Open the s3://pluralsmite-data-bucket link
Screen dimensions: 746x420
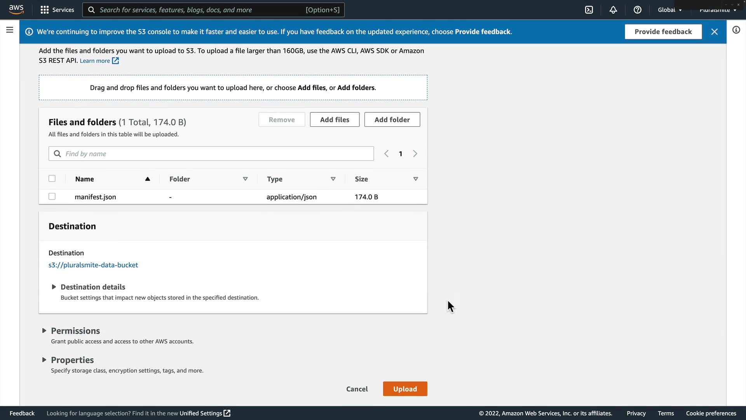93,265
